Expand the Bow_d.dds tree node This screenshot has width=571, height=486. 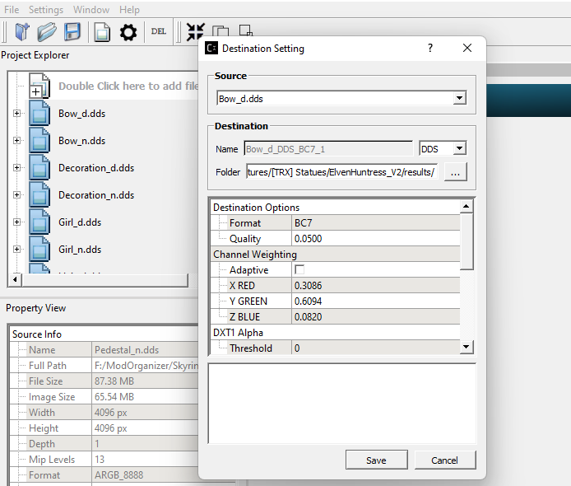point(16,114)
